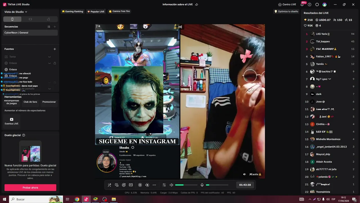
Task: Open the Gaming Ranking tag
Action: click(x=73, y=12)
